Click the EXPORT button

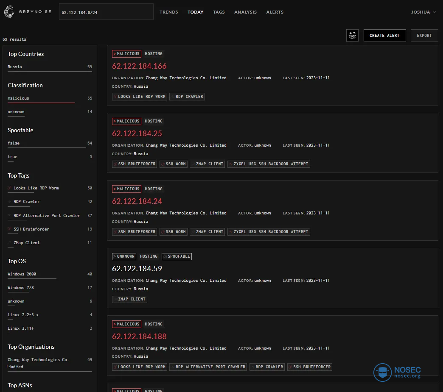(x=424, y=36)
